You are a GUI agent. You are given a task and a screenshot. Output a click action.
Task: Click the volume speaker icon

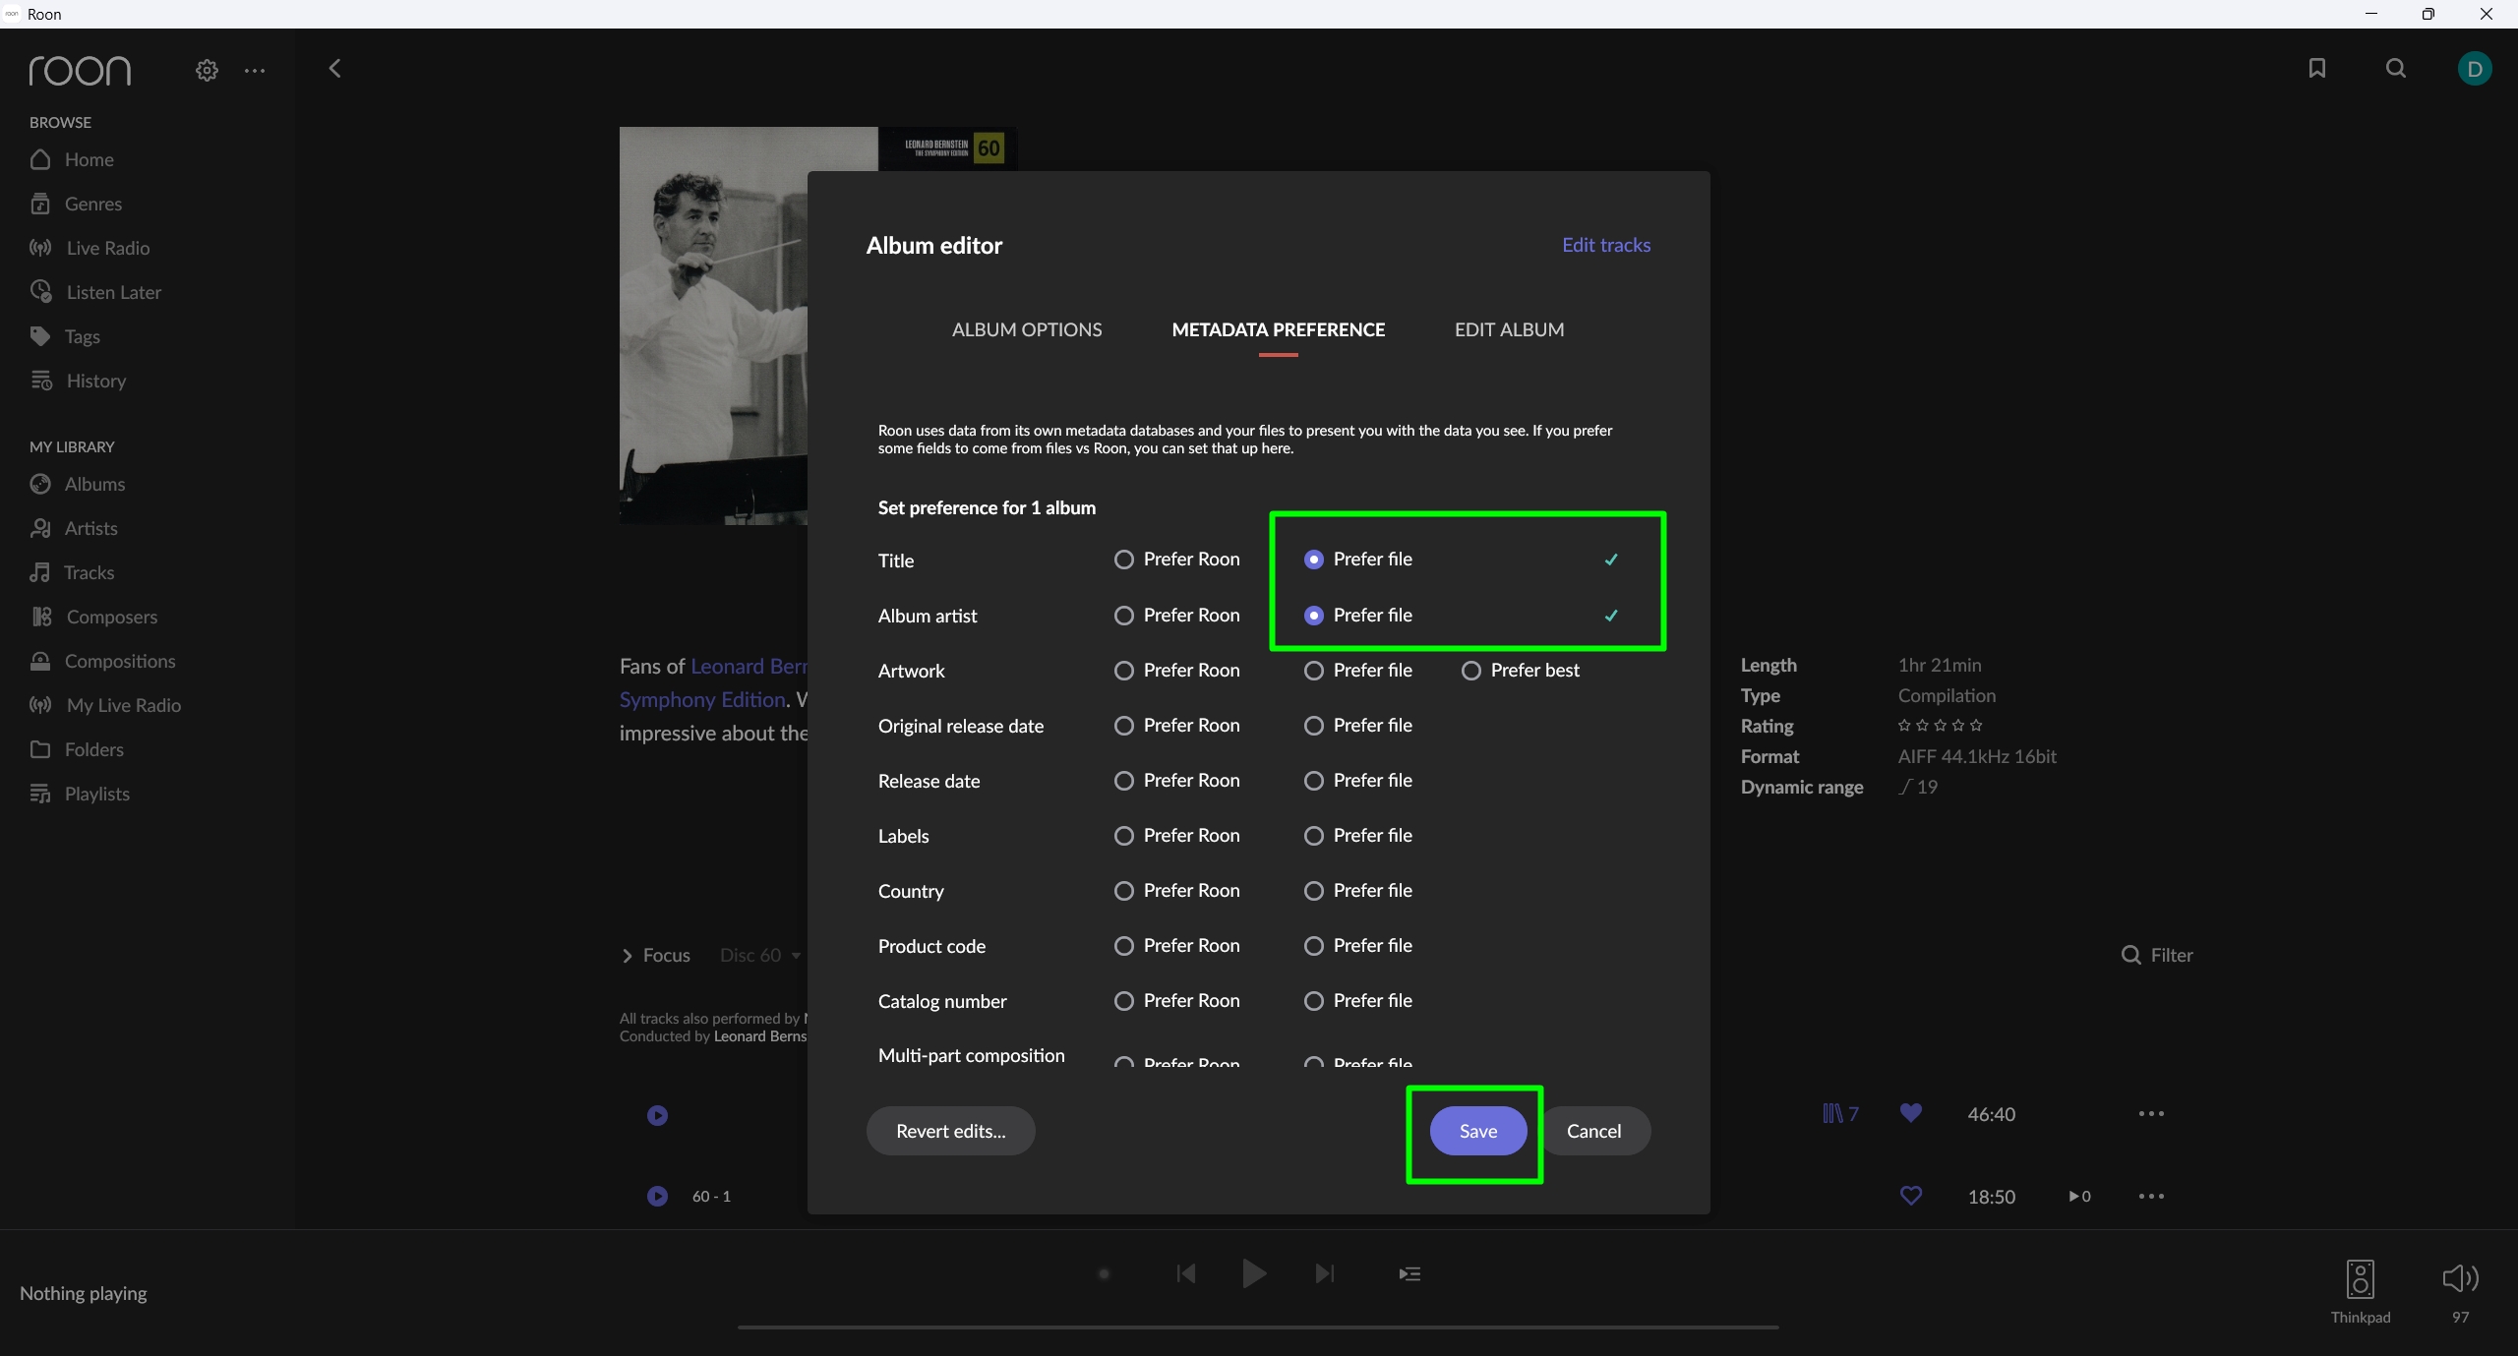(2460, 1278)
